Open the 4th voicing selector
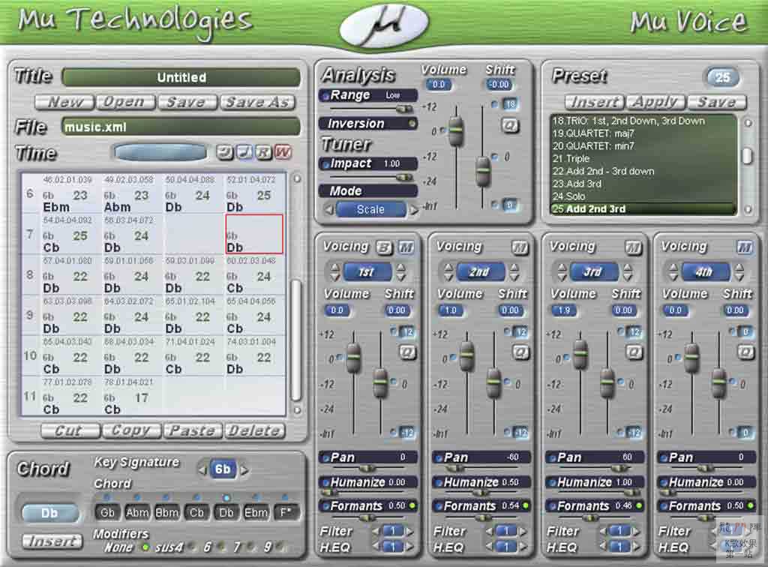The height and width of the screenshot is (567, 768). [705, 272]
